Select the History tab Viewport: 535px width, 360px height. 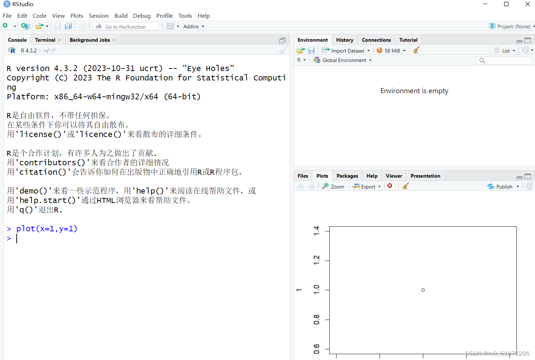coord(345,40)
